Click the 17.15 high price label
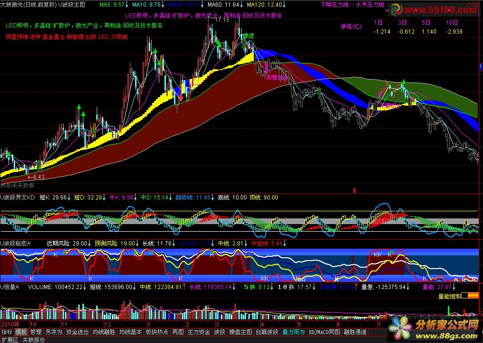 coord(221,20)
